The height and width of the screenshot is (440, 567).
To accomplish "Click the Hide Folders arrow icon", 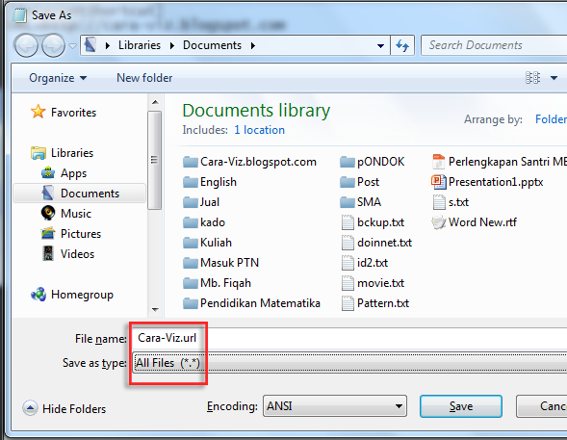I will click(x=30, y=408).
